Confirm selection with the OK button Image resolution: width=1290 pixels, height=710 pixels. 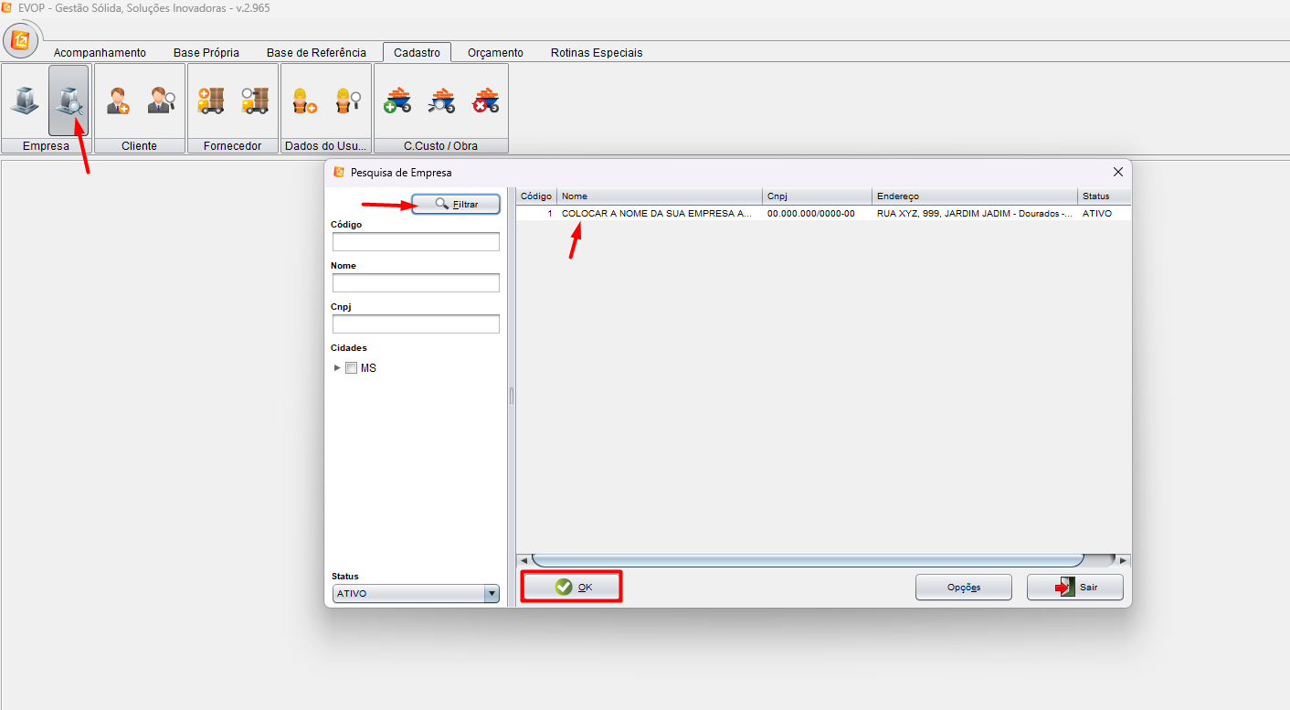[572, 587]
